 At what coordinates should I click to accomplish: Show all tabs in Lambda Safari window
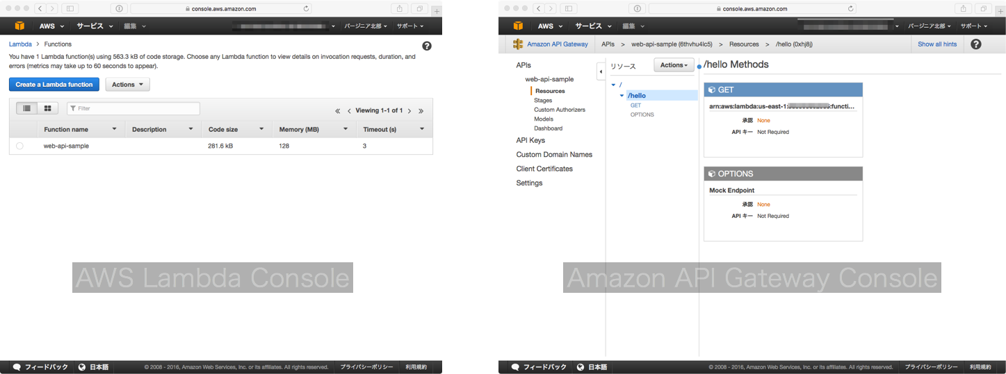click(x=420, y=8)
